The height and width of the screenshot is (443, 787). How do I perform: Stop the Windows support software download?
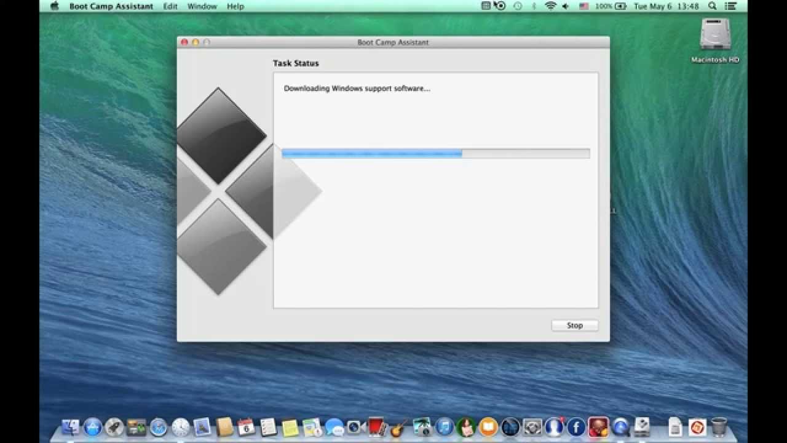tap(574, 325)
